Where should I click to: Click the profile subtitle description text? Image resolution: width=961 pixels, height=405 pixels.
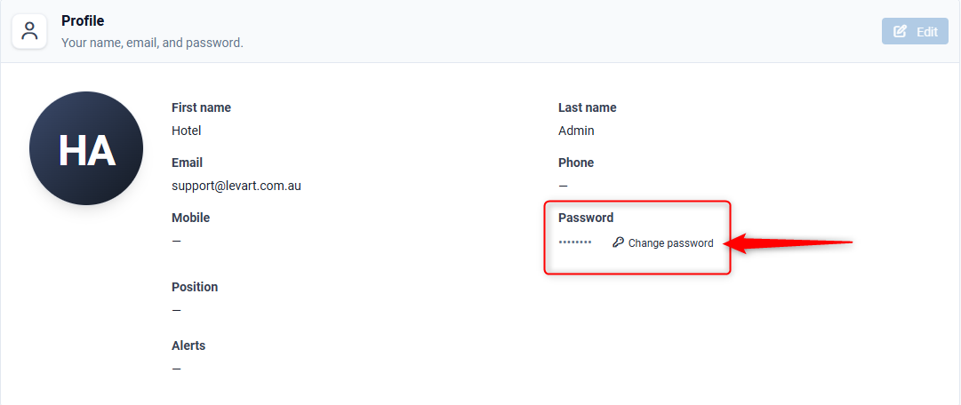click(153, 44)
